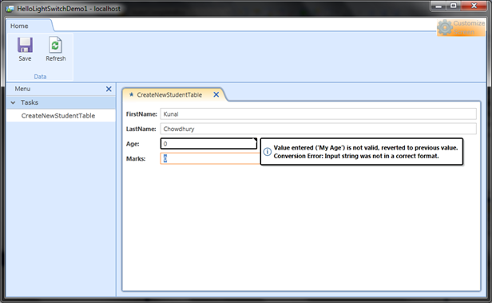
Task: Select the CreateNewStudentTable document tab
Action: click(x=169, y=95)
